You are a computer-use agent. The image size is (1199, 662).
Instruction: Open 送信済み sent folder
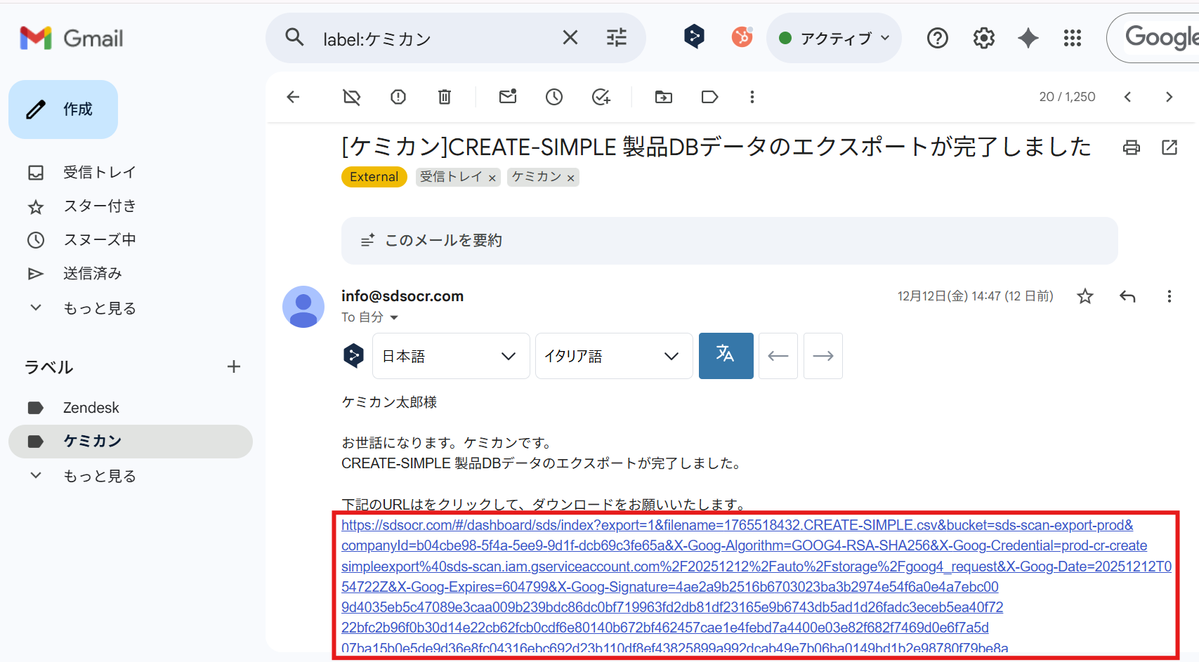[93, 273]
